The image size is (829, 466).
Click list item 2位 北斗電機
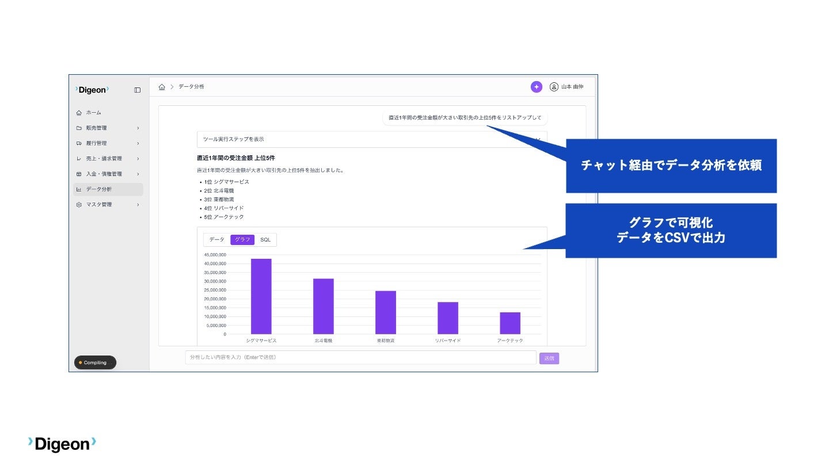[219, 190]
